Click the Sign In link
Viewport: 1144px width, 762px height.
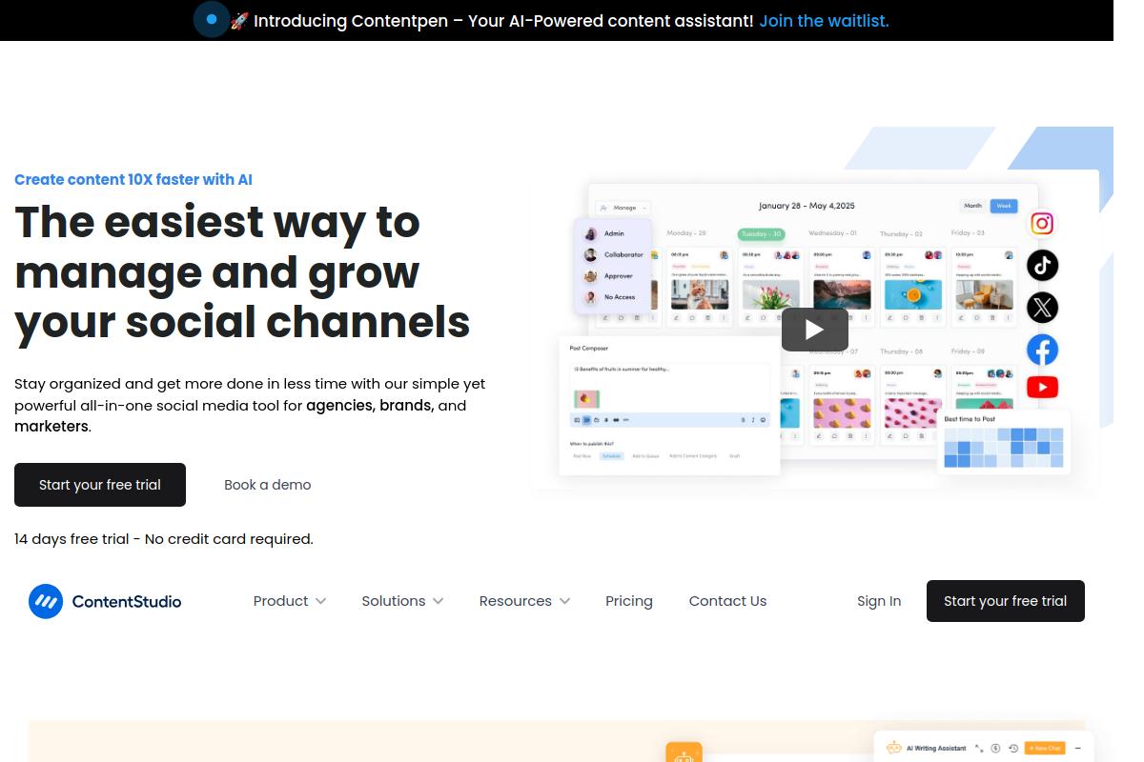[879, 601]
